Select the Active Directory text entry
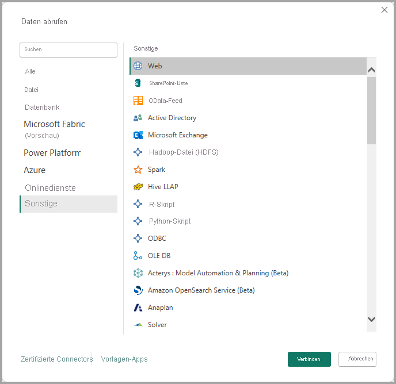 pyautogui.click(x=172, y=118)
